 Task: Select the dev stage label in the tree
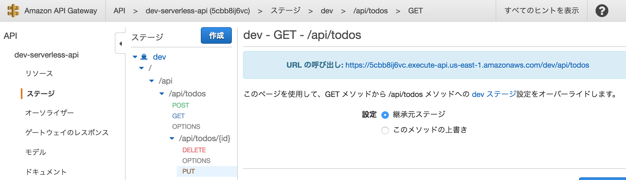pos(159,57)
